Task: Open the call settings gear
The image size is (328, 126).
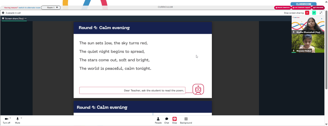Action: (x=3, y=13)
